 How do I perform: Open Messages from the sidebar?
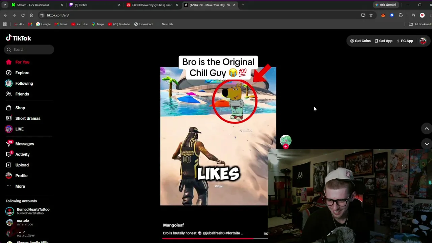click(20, 144)
